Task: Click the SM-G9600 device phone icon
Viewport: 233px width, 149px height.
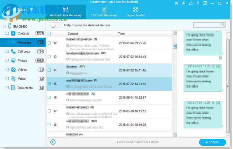Action: 10,26
